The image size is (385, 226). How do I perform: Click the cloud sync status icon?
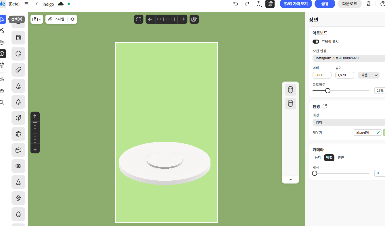tap(61, 4)
